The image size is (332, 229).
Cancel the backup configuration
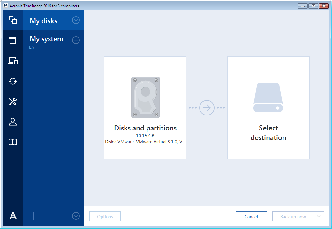click(x=251, y=216)
